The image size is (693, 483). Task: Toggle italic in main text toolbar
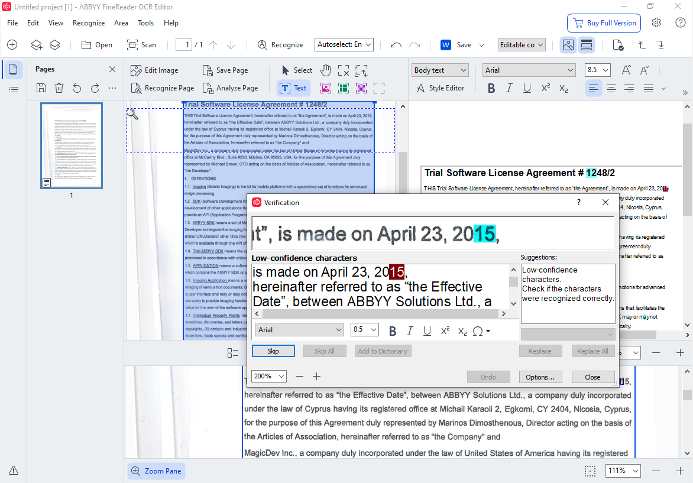click(509, 88)
